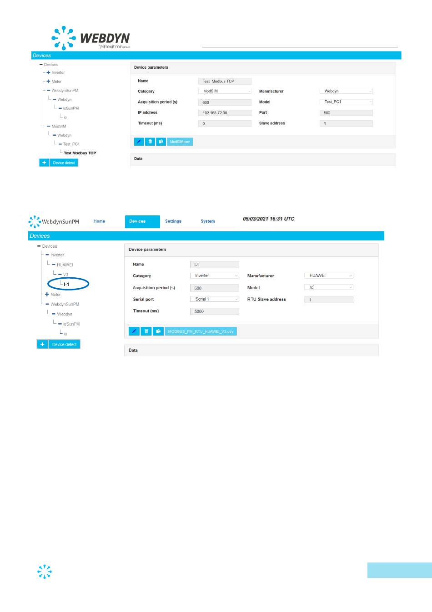Click the pencil edit icon beside ModSIM.csv
The image size is (432, 612).
(139, 142)
